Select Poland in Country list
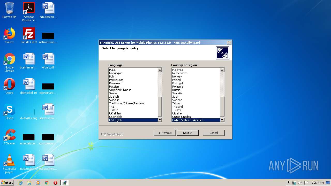The height and width of the screenshot is (186, 331). point(196,80)
